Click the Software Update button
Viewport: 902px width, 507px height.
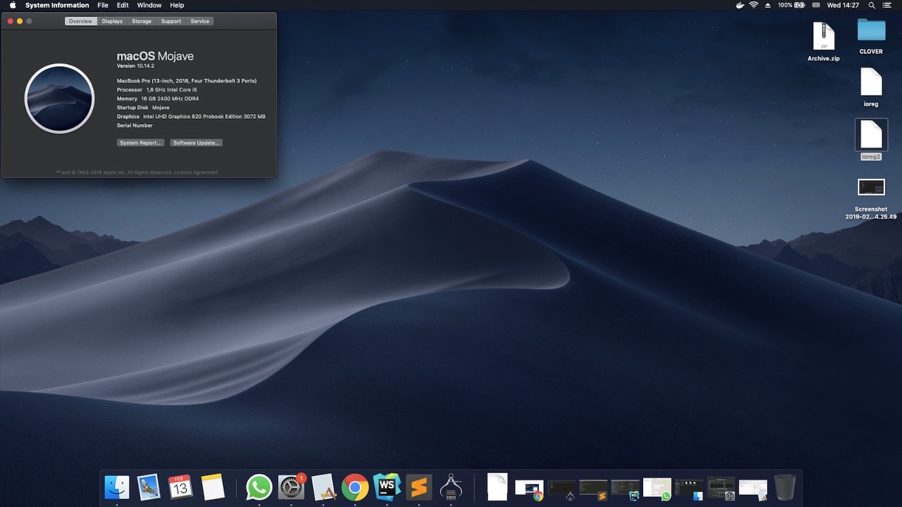pos(196,142)
